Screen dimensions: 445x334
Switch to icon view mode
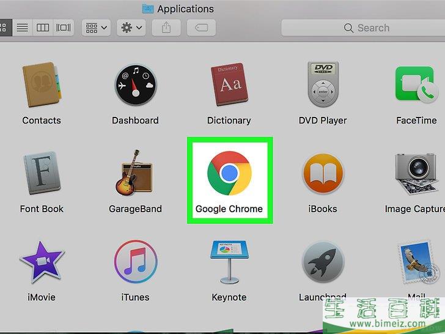coord(4,28)
